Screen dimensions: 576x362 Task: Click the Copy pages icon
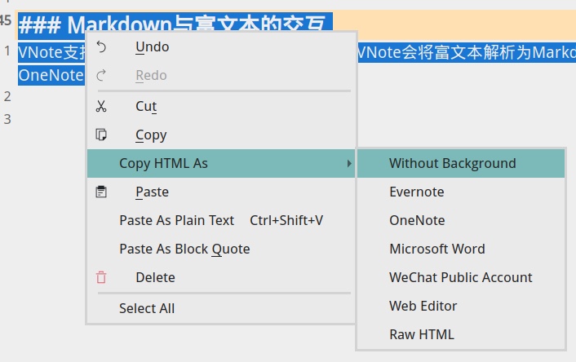[101, 135]
